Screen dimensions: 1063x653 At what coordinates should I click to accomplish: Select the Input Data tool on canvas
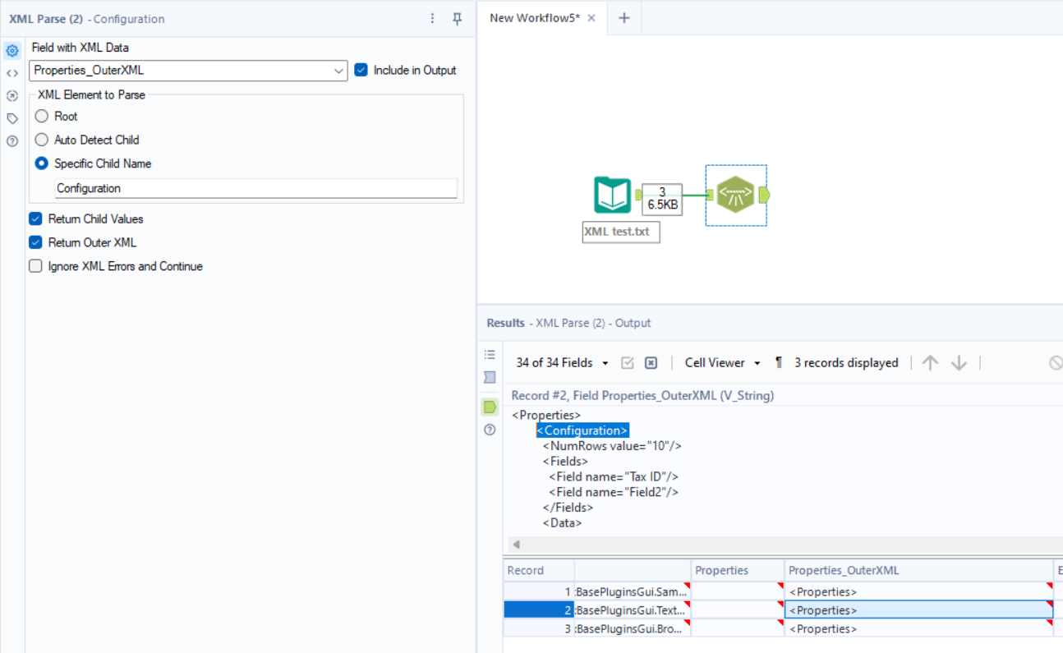pyautogui.click(x=612, y=195)
